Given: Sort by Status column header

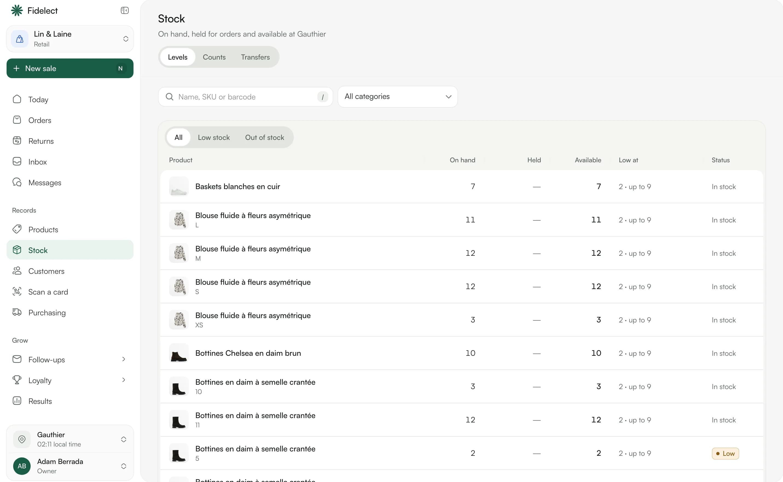Looking at the screenshot, I should pyautogui.click(x=720, y=160).
